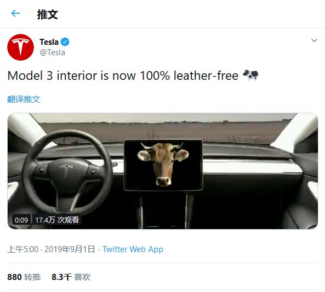This screenshot has height=292, width=325.
Task: Click the 0:09 video duration badge
Action: [21, 220]
